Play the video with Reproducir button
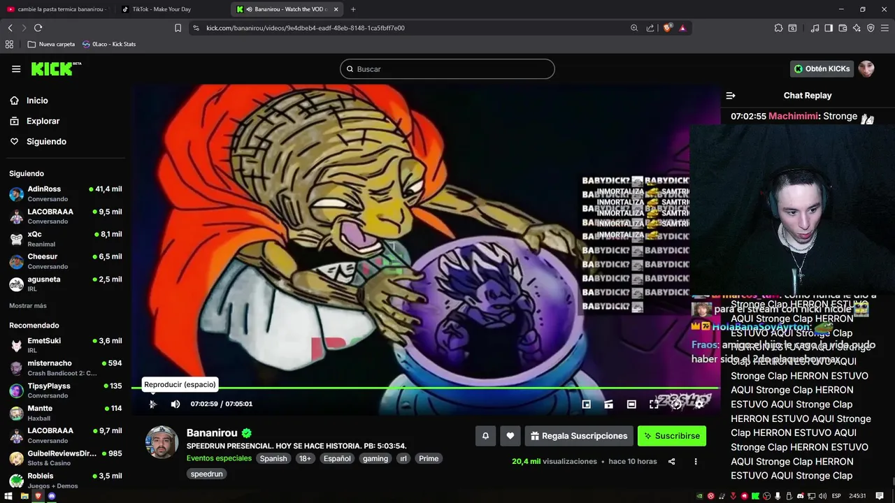The height and width of the screenshot is (503, 895). (x=153, y=404)
